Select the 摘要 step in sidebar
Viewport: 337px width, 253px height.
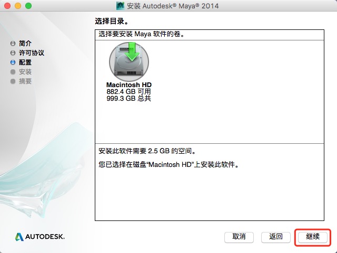coord(25,81)
